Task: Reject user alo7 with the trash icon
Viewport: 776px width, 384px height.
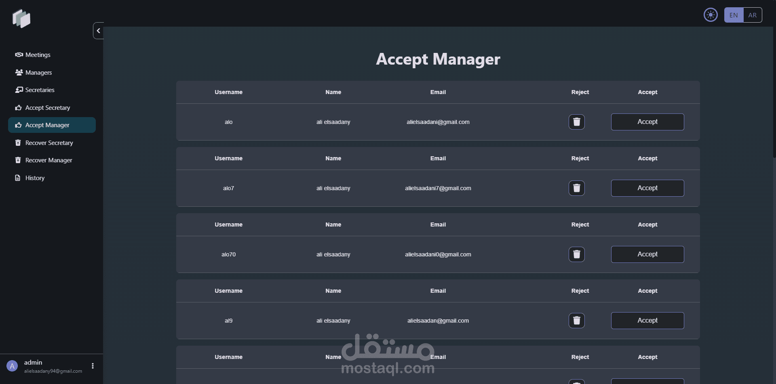Action: click(x=577, y=188)
